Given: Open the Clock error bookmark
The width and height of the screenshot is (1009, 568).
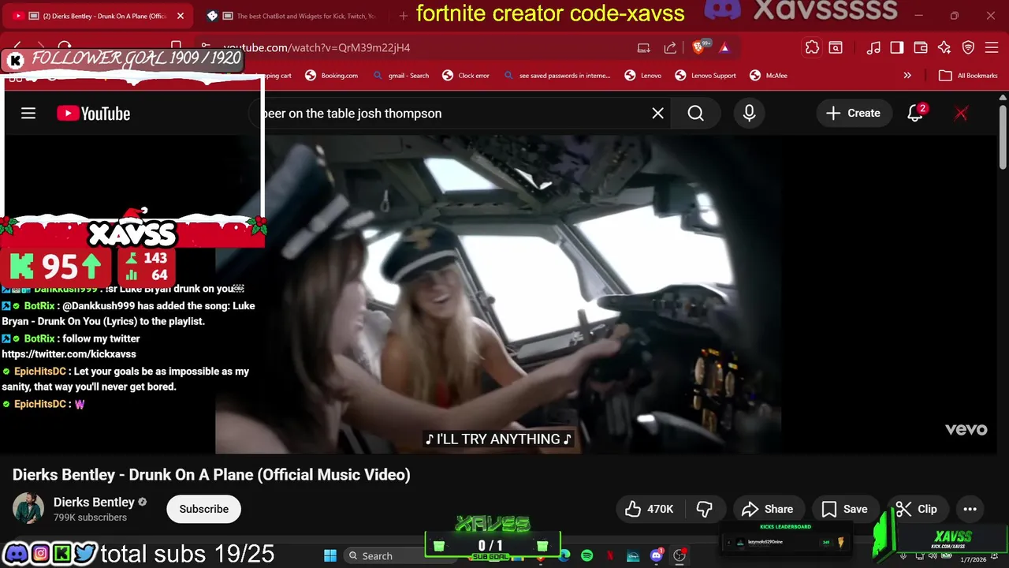Looking at the screenshot, I should point(466,76).
